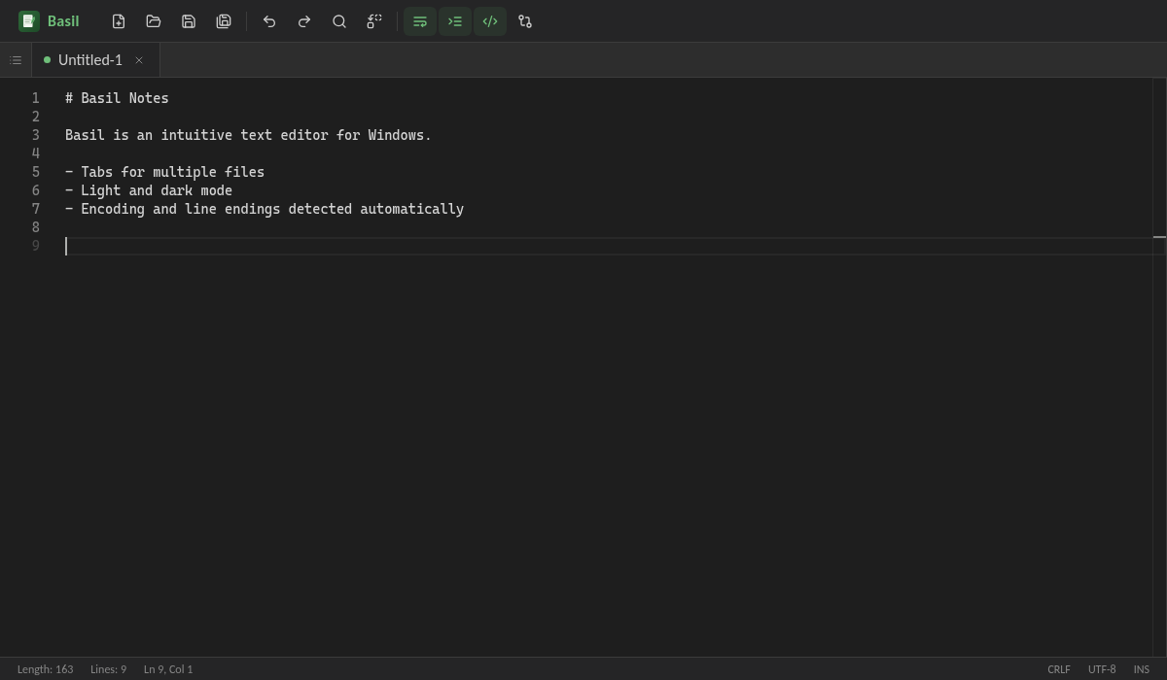Click the Ln 9, Col 1 position indicator

[168, 669]
